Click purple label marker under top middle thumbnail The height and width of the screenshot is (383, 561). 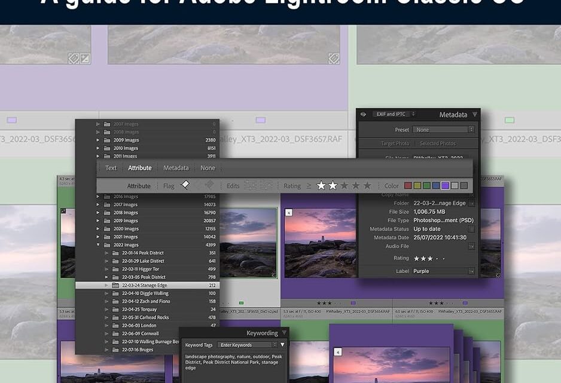(x=261, y=120)
